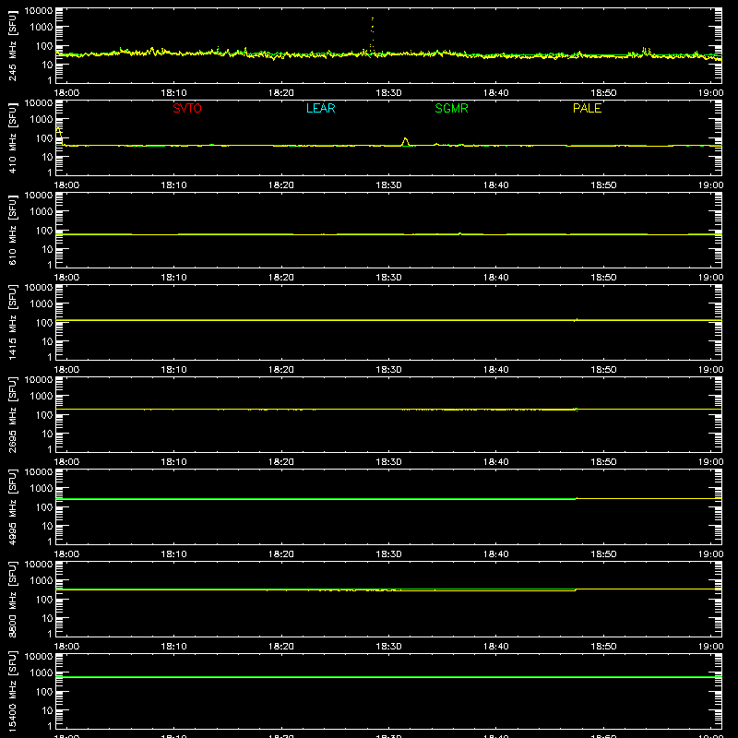The width and height of the screenshot is (738, 738).
Task: Click the yellow PALE station label
Action: 587,108
